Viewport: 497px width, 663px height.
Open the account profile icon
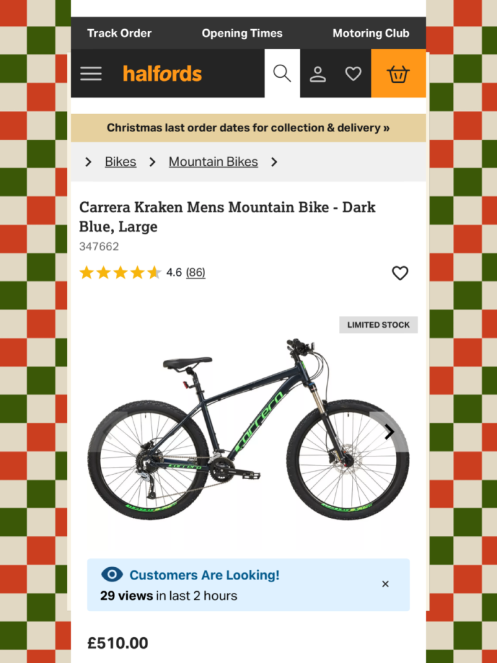click(x=318, y=74)
